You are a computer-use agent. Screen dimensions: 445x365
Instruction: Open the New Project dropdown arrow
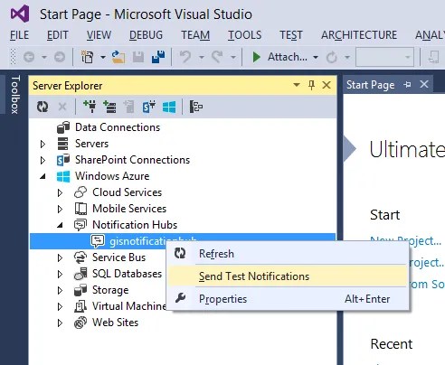(x=103, y=57)
